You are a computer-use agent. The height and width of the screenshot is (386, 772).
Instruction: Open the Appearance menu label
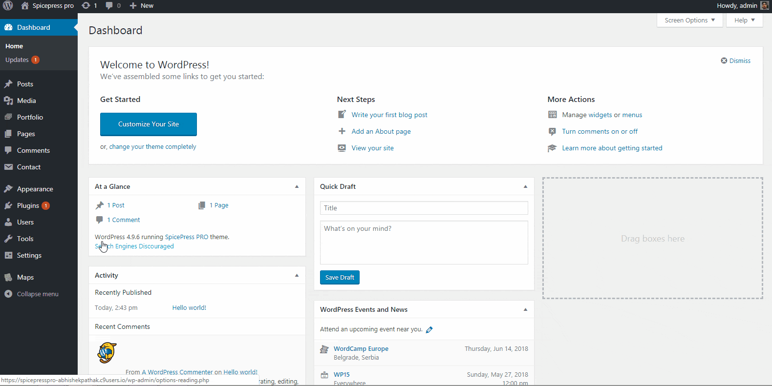pos(35,189)
